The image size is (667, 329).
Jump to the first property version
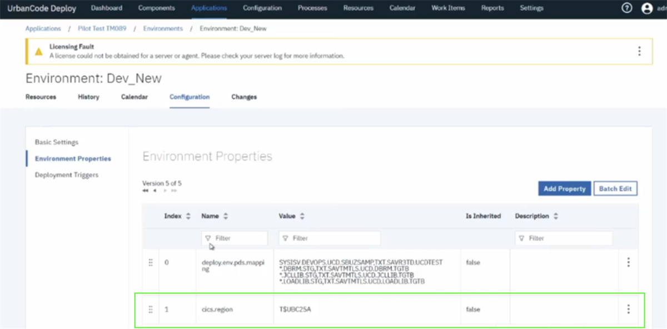coord(145,190)
